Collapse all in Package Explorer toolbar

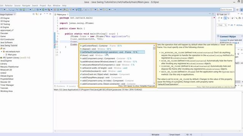point(33,14)
